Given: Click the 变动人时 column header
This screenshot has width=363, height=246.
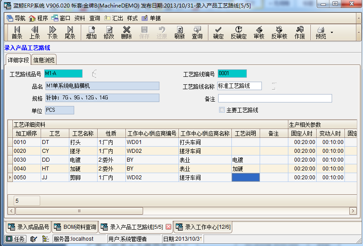Looking at the screenshot, I should click(x=330, y=133).
